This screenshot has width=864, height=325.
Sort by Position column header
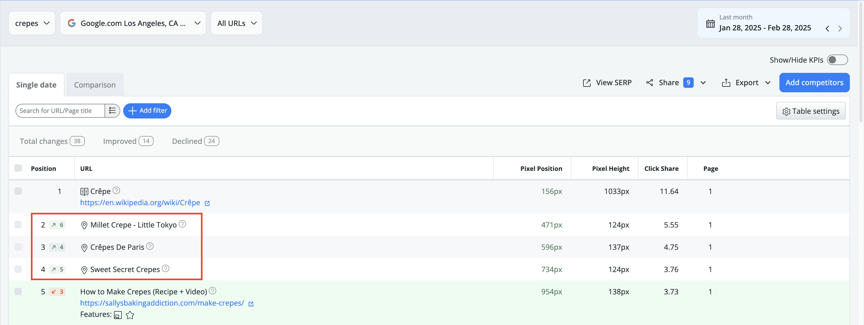[x=43, y=168]
